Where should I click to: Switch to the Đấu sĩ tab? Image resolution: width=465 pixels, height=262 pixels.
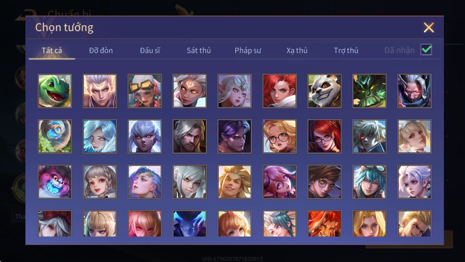point(150,50)
